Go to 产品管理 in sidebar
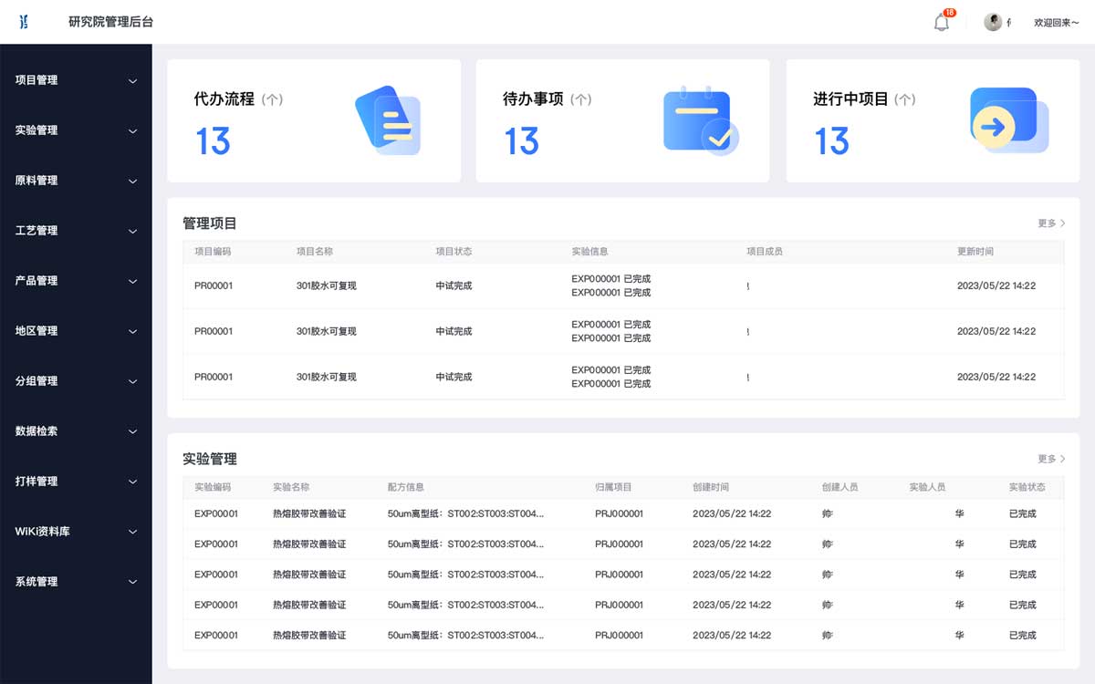Screen dimensions: 1095x684 36,281
